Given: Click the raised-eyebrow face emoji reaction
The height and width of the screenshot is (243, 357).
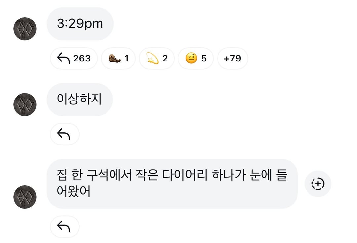Looking at the screenshot, I should coord(195,59).
